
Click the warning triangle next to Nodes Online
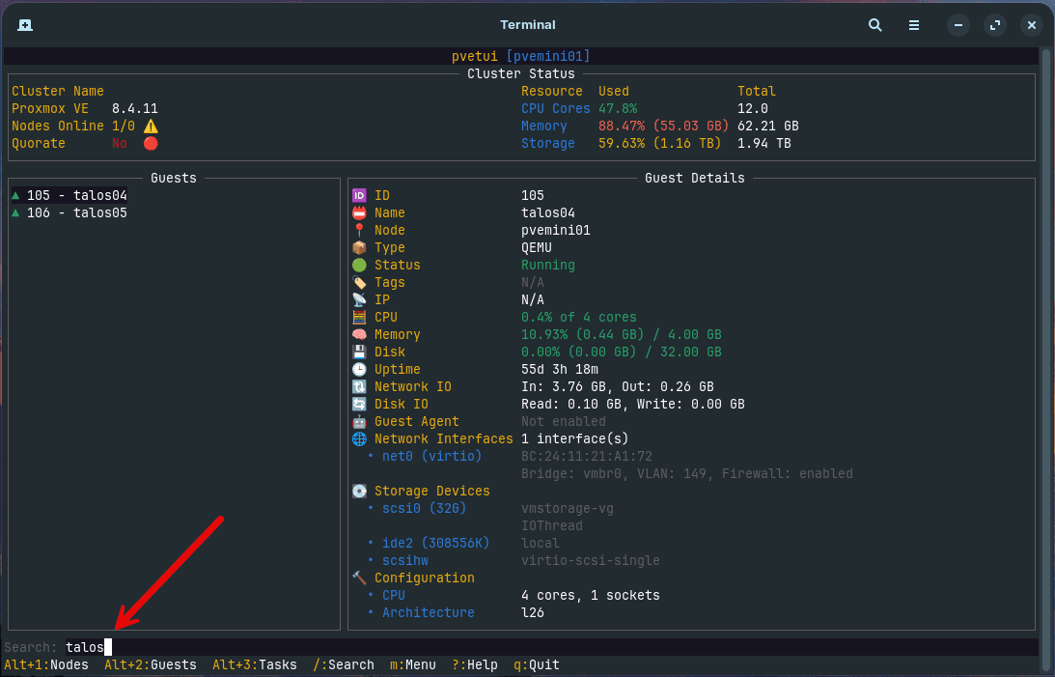click(x=149, y=126)
